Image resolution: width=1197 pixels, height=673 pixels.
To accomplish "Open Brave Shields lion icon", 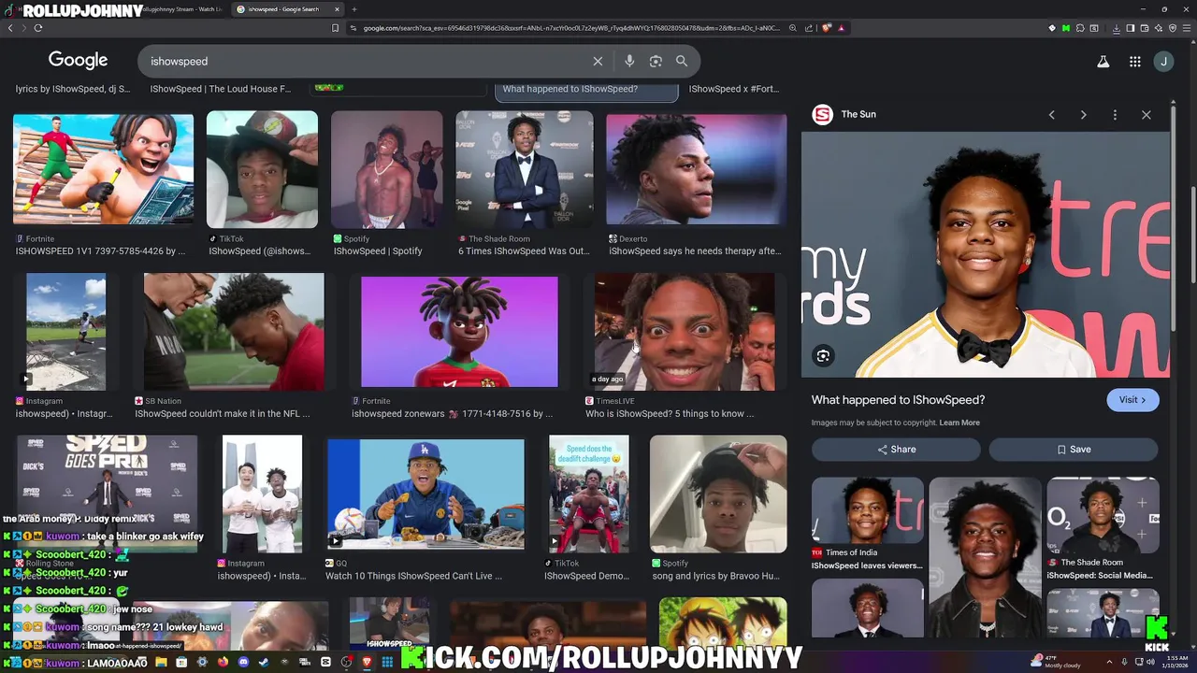I will [x=827, y=28].
